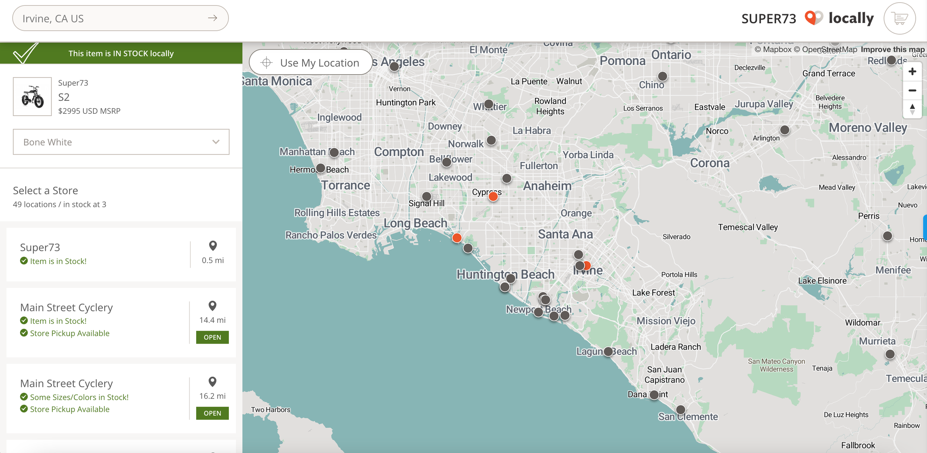The width and height of the screenshot is (927, 453).
Task: Open the Improve this map link
Action: coord(893,49)
